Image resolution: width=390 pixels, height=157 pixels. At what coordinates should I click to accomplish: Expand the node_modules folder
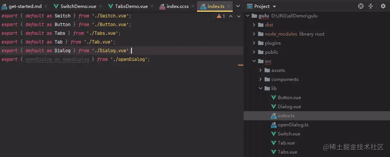click(254, 34)
